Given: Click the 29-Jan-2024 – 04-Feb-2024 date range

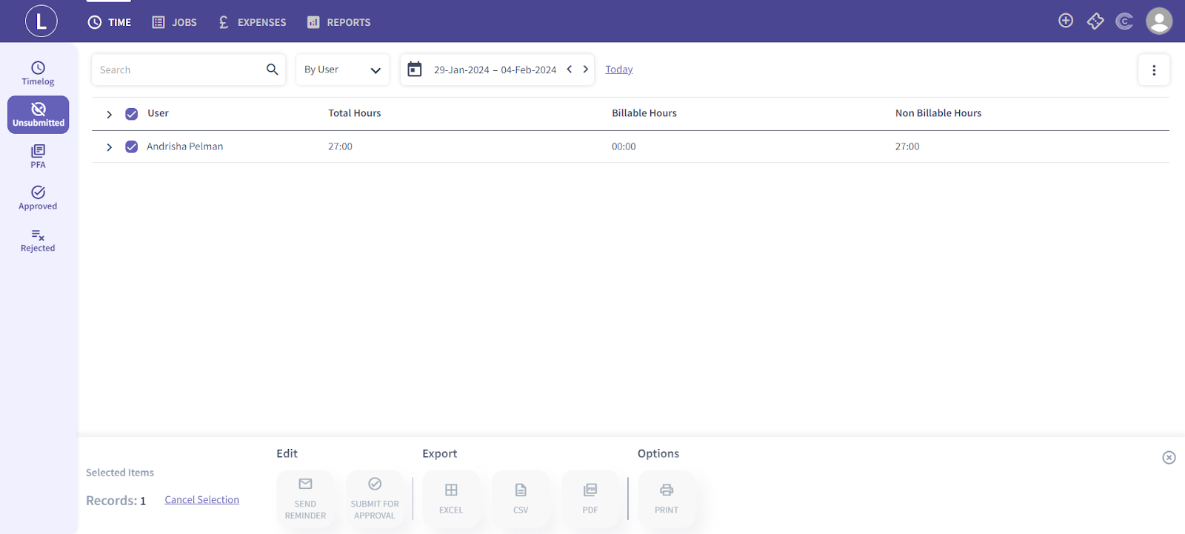Looking at the screenshot, I should click(495, 70).
